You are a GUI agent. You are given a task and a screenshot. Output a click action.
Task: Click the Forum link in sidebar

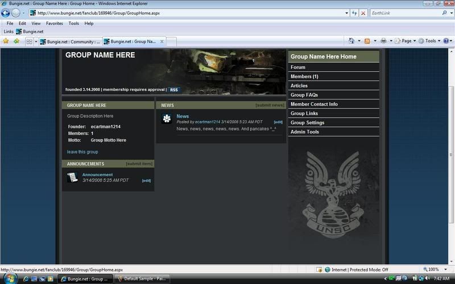point(298,67)
